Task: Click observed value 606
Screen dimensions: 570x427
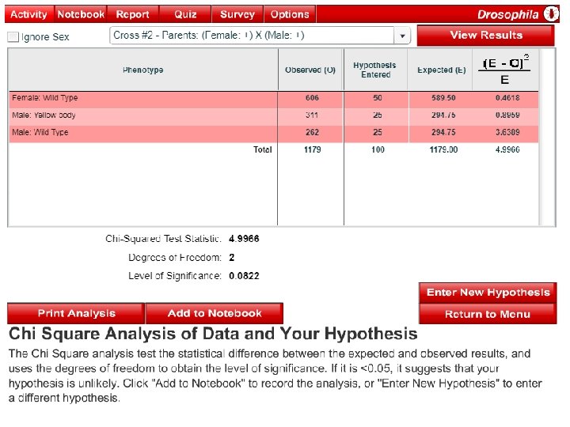Action: coord(312,98)
